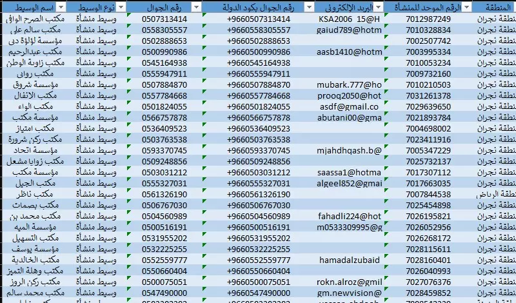Open filter arrow of الرقم الموحد للمنشأة header
The height and width of the screenshot is (303, 516).
pyautogui.click(x=466, y=7)
